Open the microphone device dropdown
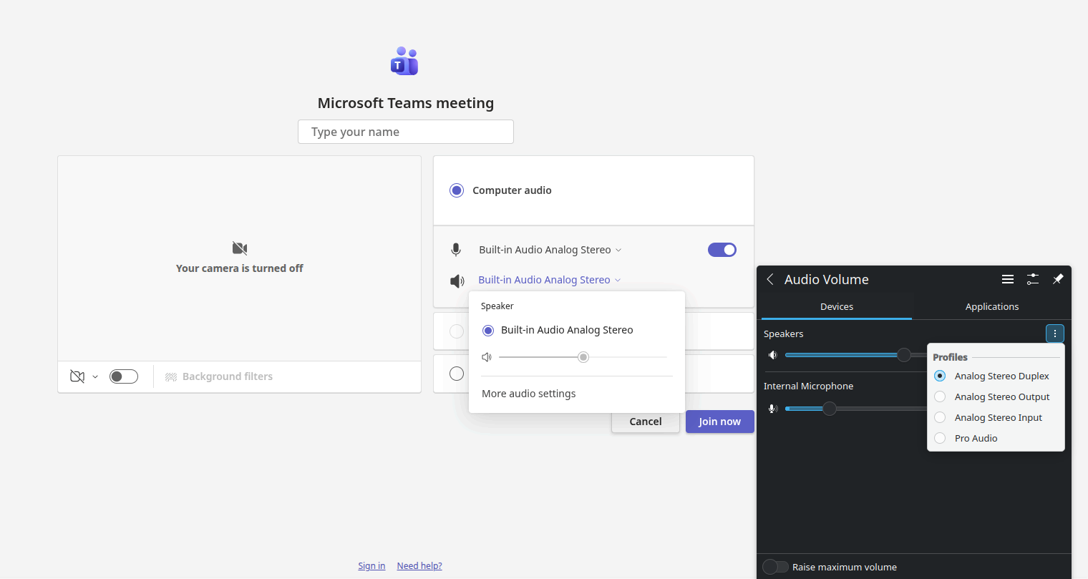Screen dimensions: 1088x579 [x=550, y=250]
